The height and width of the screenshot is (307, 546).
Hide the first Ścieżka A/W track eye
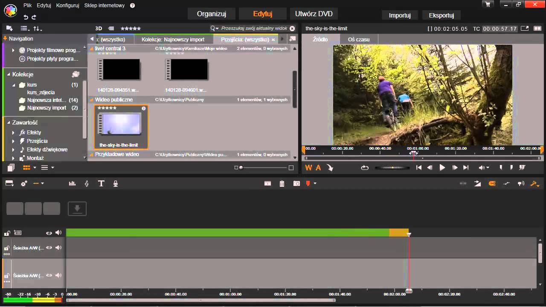tap(49, 248)
